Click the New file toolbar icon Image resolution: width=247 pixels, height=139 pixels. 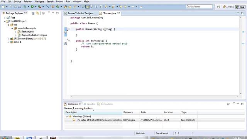pyautogui.click(x=3, y=7)
